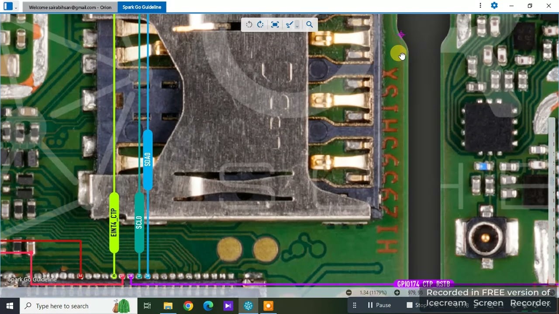This screenshot has width=559, height=314.
Task: Zoom out with the minus button
Action: pos(349,293)
